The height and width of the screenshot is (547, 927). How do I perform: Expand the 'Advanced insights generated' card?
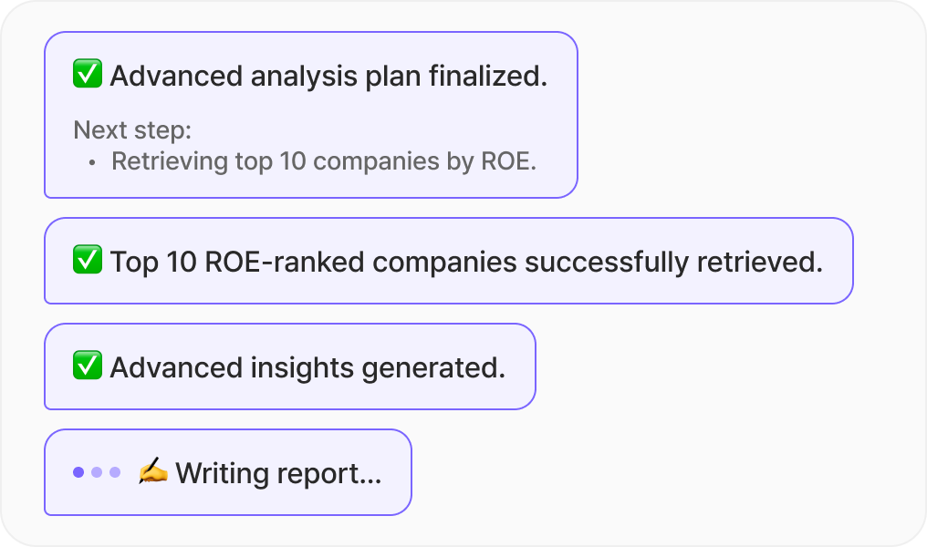pos(289,366)
